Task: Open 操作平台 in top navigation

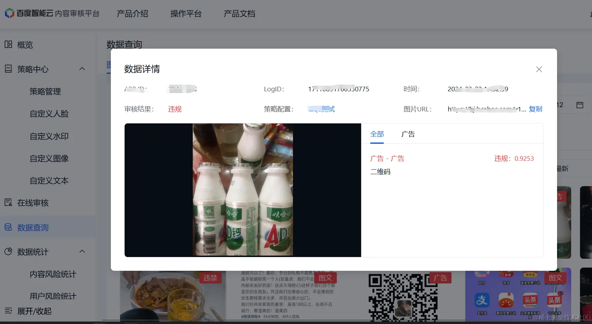Action: (x=186, y=14)
